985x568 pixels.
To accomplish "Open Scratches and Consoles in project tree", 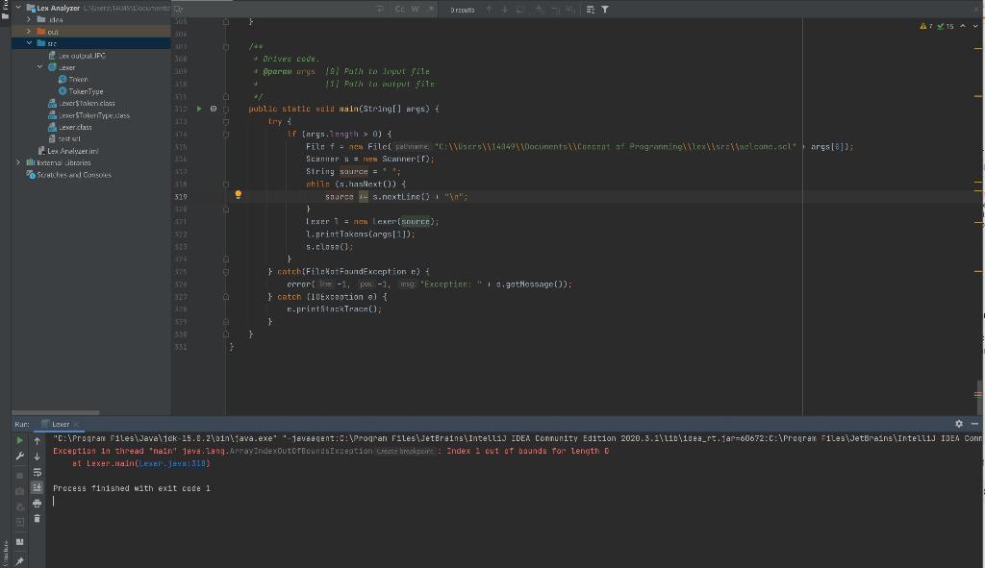I will pos(73,175).
